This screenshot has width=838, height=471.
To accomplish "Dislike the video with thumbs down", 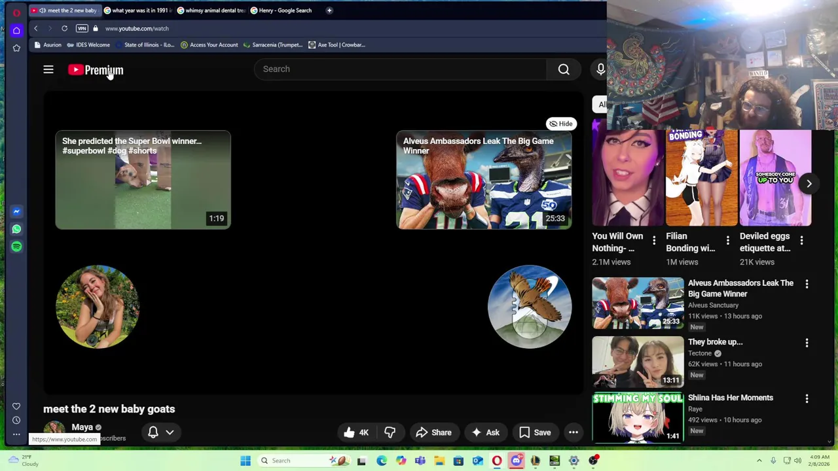I will pos(390,432).
